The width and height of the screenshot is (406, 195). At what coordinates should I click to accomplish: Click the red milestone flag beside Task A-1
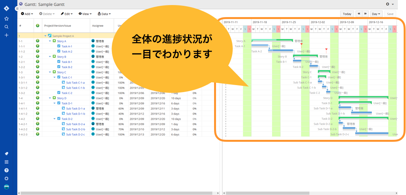click(301, 45)
